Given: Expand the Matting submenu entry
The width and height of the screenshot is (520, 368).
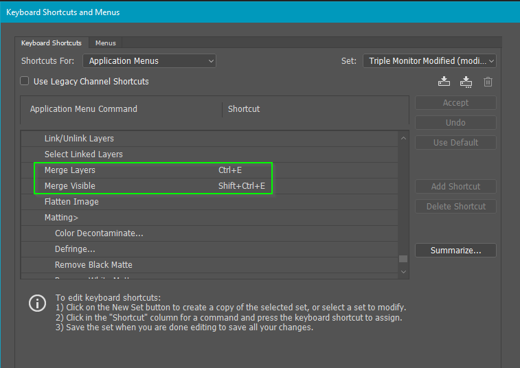Looking at the screenshot, I should 61,218.
